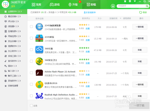Viewport: 150px width, 111px height.
Task: Check the 2345好压 checkbox
Action: (x=31, y=38)
